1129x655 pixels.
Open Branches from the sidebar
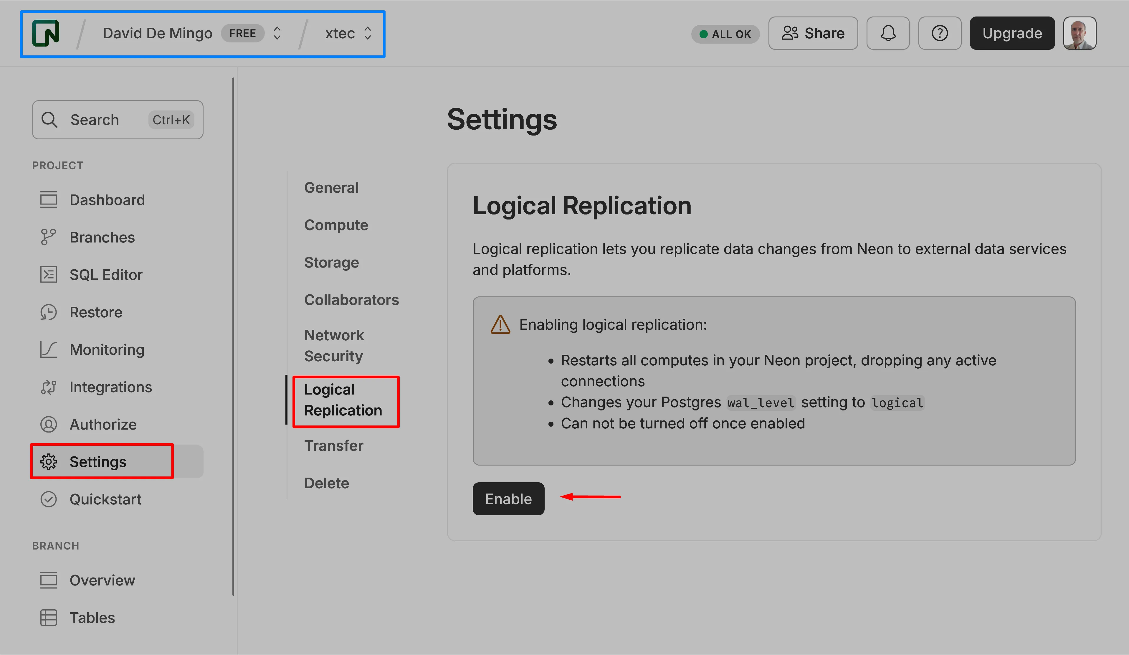102,237
